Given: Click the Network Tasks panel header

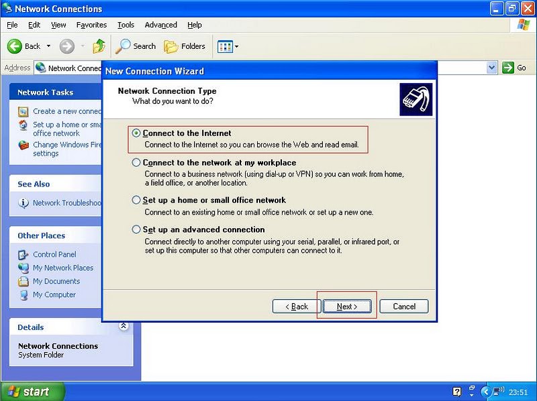Looking at the screenshot, I should pyautogui.click(x=56, y=92).
